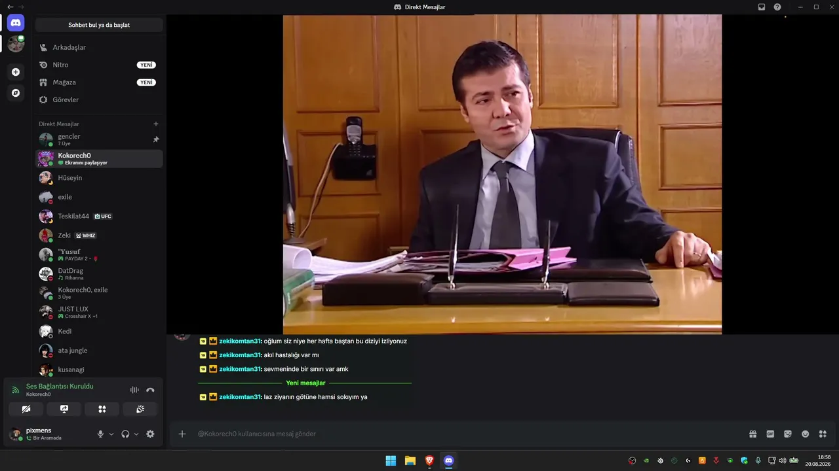This screenshot has height=471, width=839.
Task: Open the inbox icon in title bar
Action: point(762,7)
